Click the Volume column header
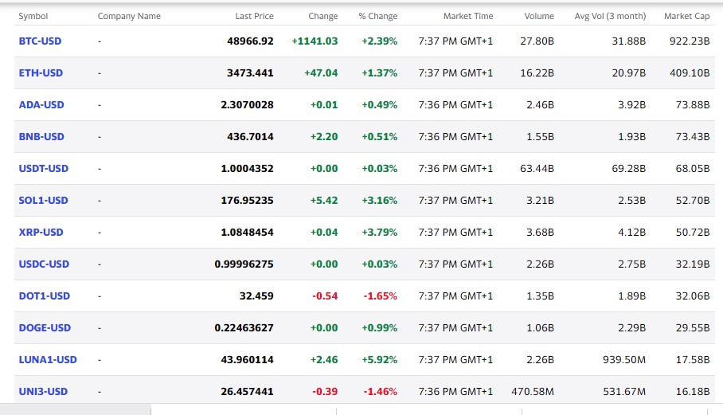 click(539, 16)
